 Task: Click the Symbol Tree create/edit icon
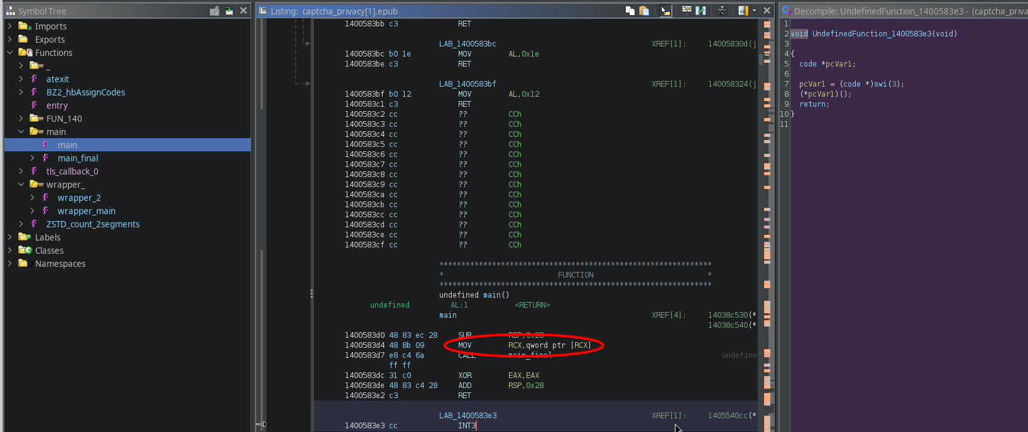pos(214,11)
